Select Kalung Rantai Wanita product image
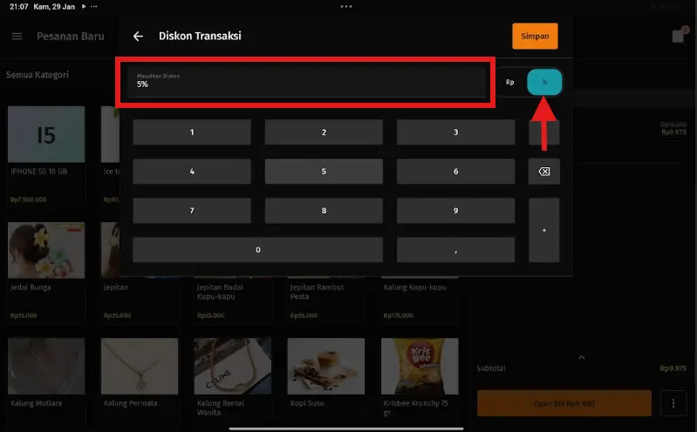Viewport: 697px width, 432px height. 233,367
